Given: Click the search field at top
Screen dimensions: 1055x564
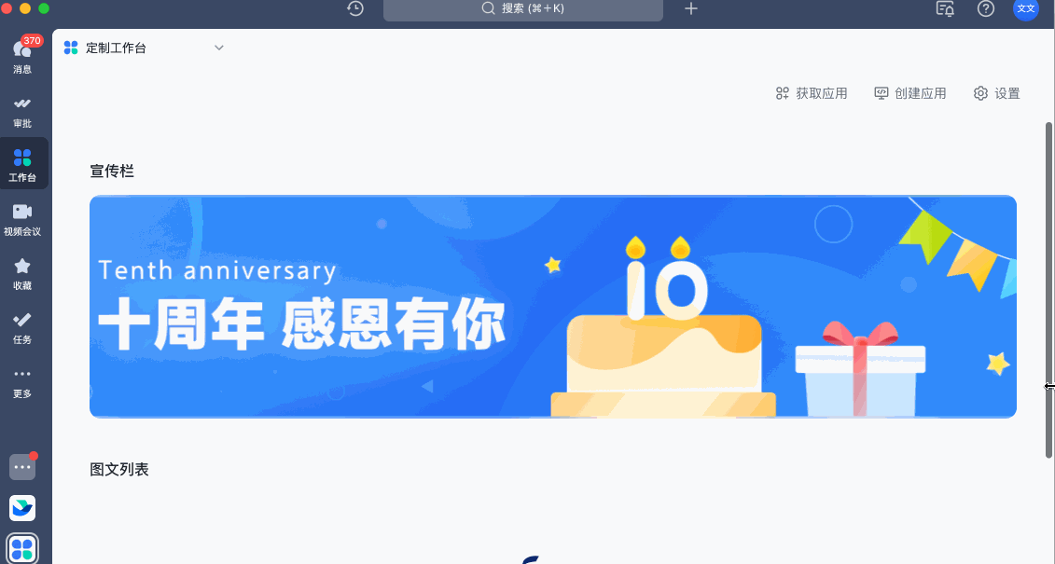Looking at the screenshot, I should pos(522,9).
